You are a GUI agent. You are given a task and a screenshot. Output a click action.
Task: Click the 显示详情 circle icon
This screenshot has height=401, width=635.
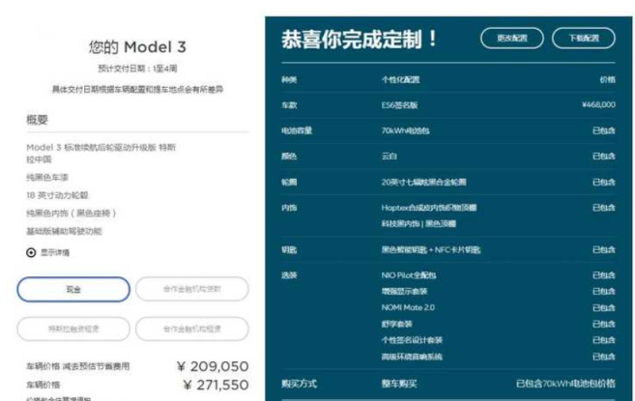[x=31, y=252]
